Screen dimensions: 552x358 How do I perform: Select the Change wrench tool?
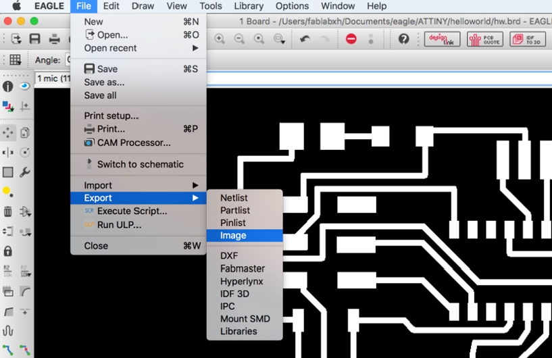click(24, 172)
